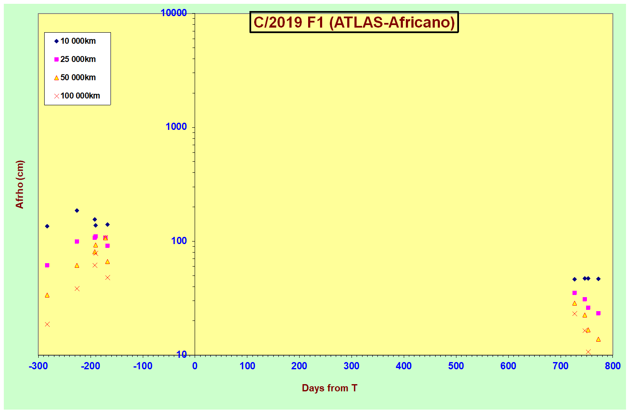Select the blue diamond point near day 772

[598, 279]
